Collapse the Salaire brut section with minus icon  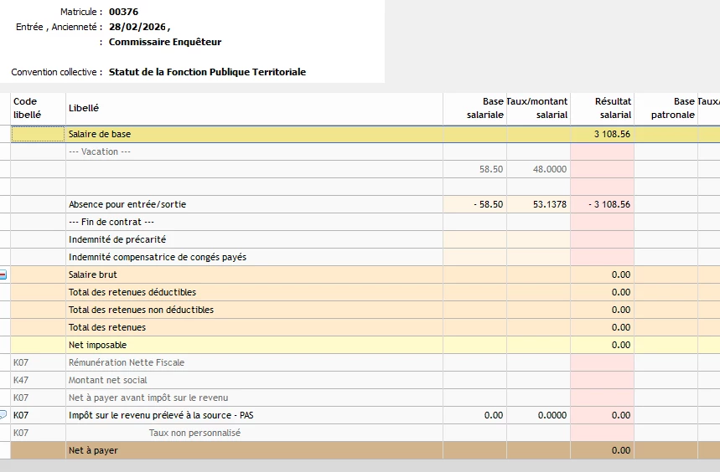[3, 274]
